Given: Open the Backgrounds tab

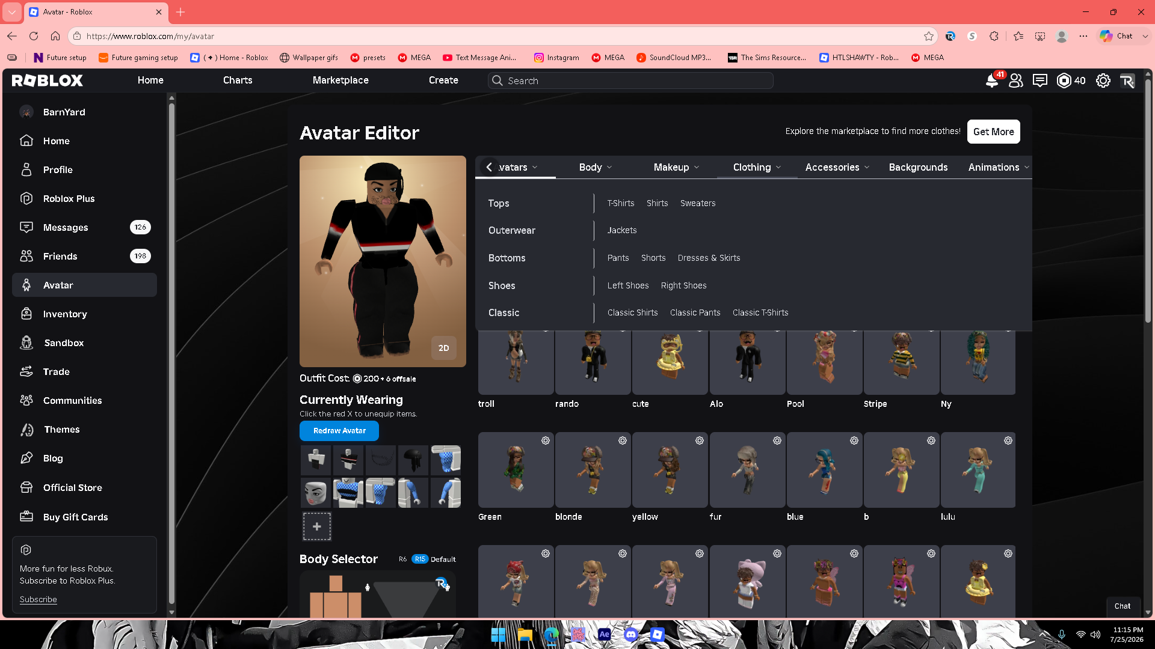Looking at the screenshot, I should tap(918, 167).
